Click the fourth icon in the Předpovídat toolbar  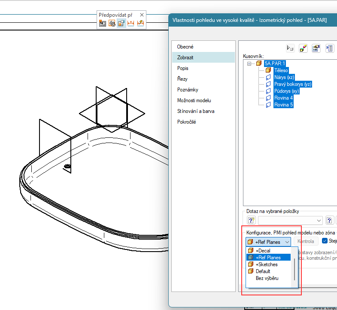click(131, 24)
